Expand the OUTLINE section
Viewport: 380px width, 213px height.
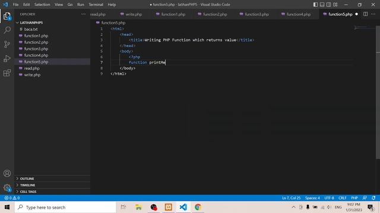click(27, 179)
